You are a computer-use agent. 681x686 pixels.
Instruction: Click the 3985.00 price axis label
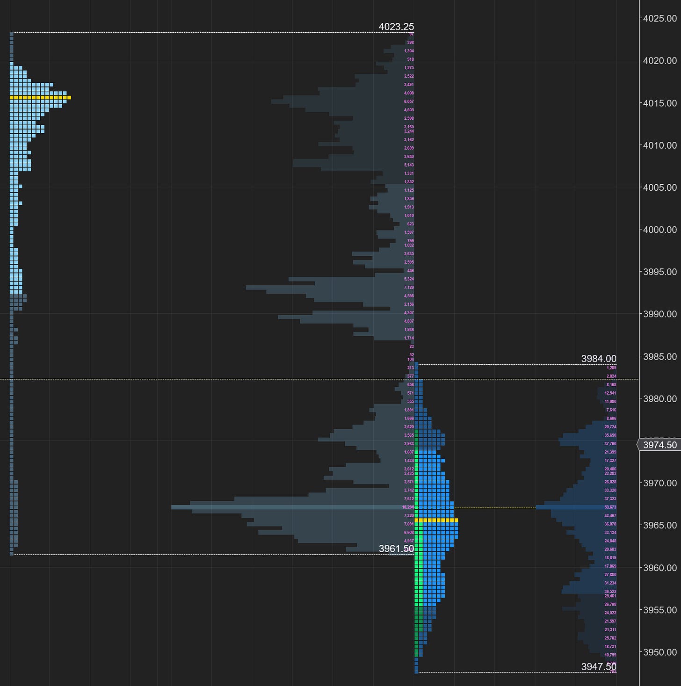coord(660,356)
